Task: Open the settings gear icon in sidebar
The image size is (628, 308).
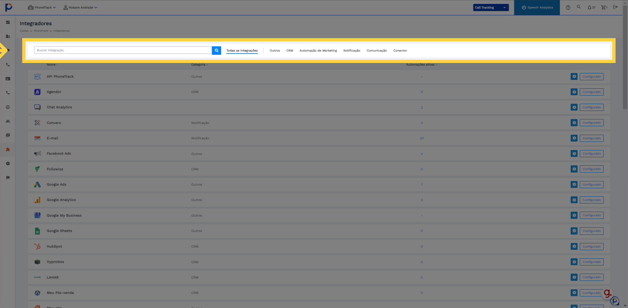Action: tap(8, 163)
